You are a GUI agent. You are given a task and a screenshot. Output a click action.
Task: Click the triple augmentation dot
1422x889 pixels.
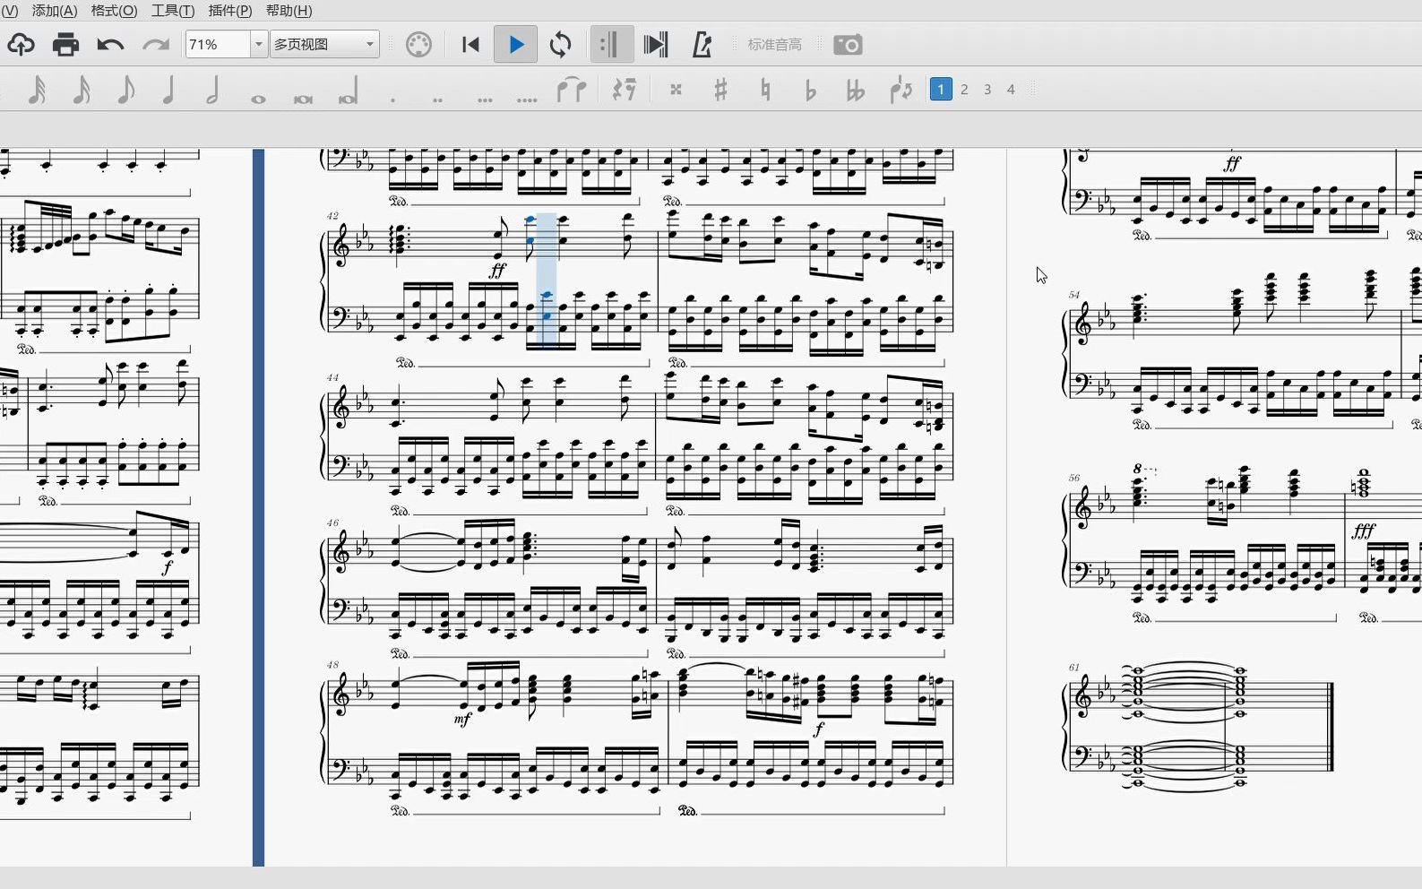(485, 99)
